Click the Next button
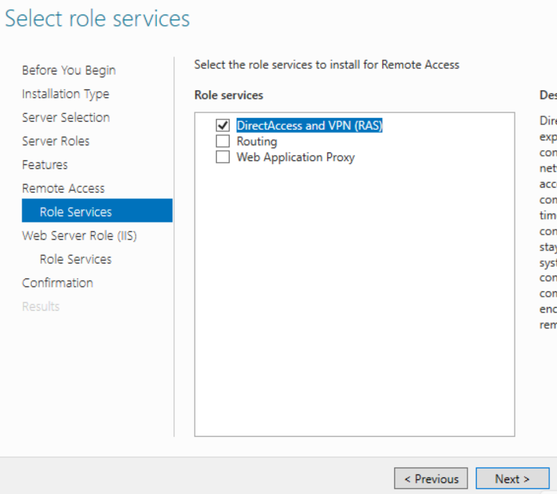The width and height of the screenshot is (557, 494). coord(512,479)
